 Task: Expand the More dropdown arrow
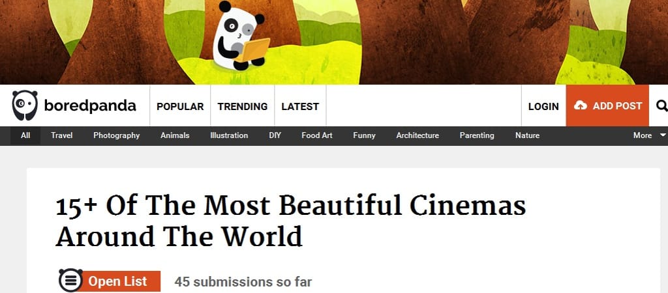click(x=663, y=135)
